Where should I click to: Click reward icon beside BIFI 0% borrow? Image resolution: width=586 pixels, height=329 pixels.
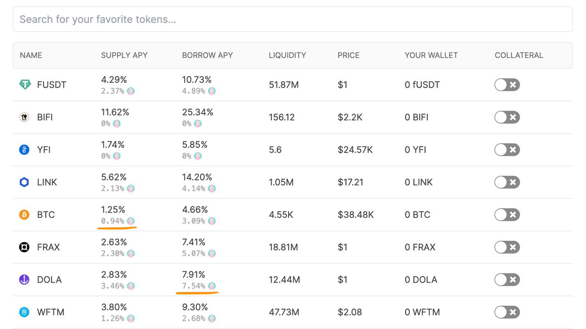click(197, 124)
